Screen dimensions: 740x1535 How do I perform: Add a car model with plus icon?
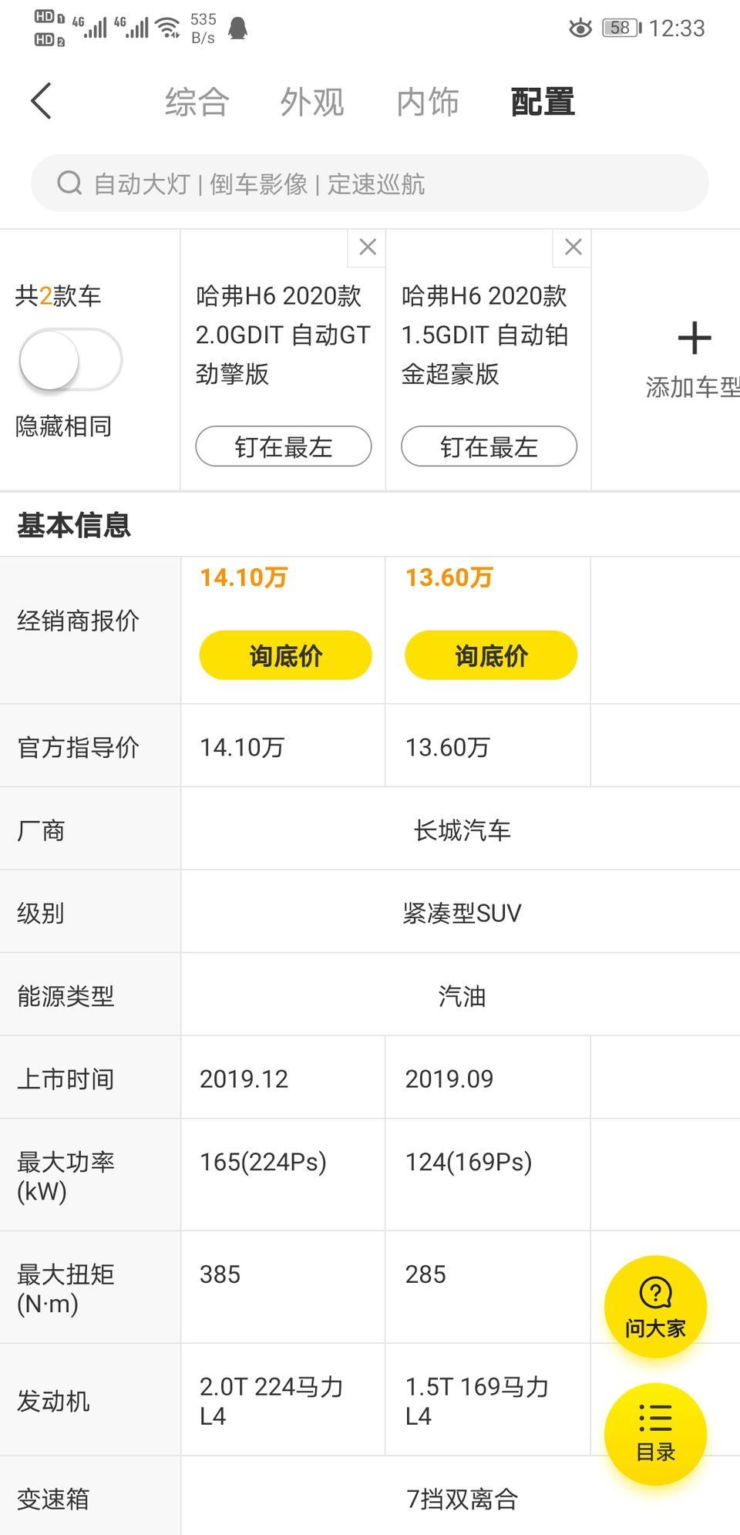[x=694, y=339]
